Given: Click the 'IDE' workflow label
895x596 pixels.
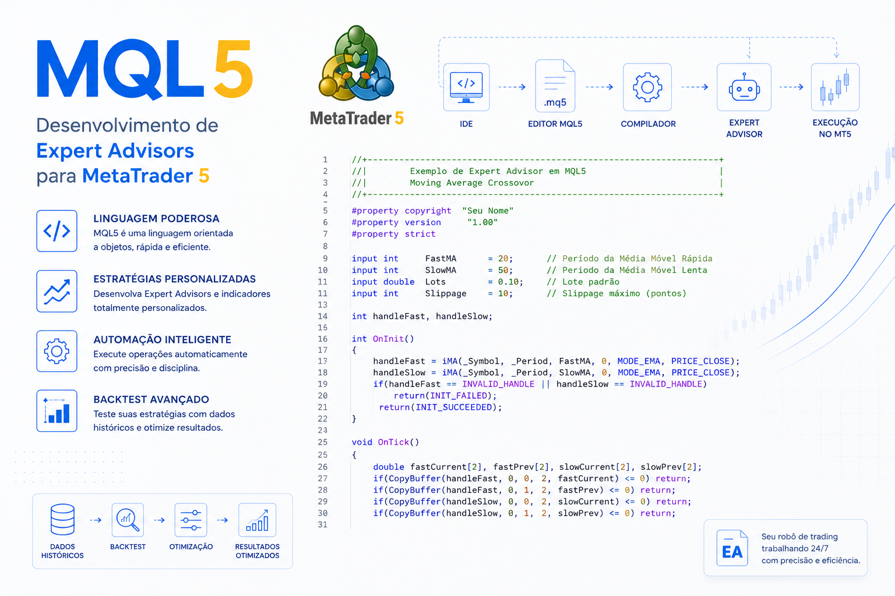Looking at the screenshot, I should (x=466, y=124).
